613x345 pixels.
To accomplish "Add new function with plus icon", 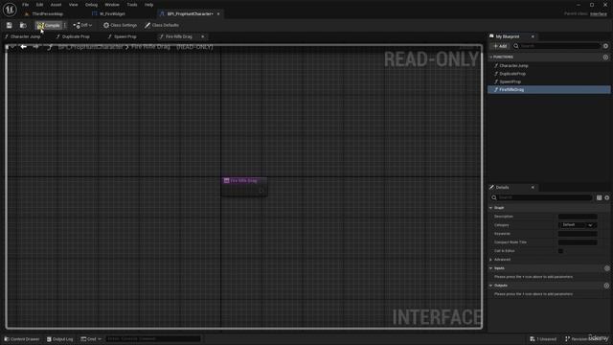I will [605, 57].
